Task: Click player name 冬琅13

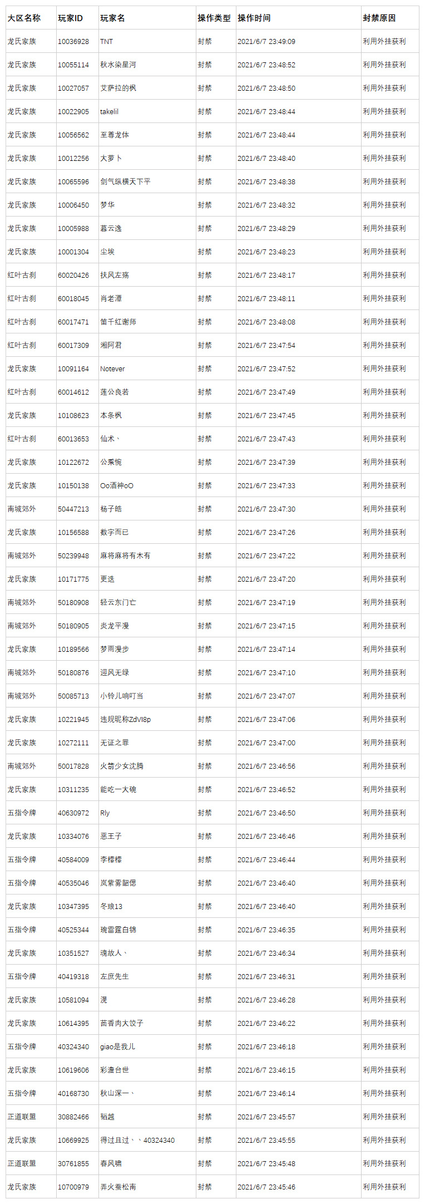Action: click(111, 906)
